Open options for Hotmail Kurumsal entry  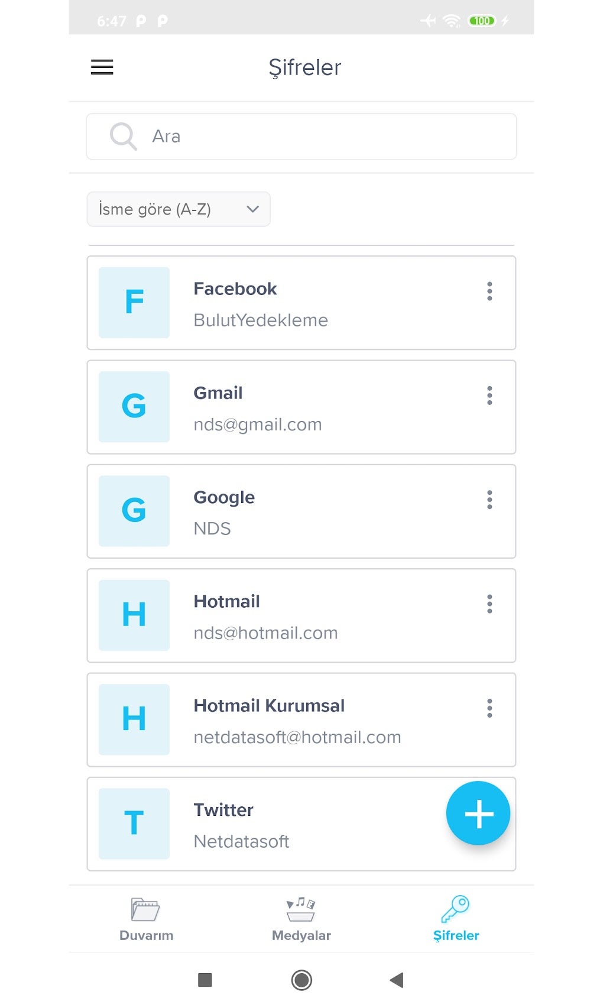(x=489, y=708)
